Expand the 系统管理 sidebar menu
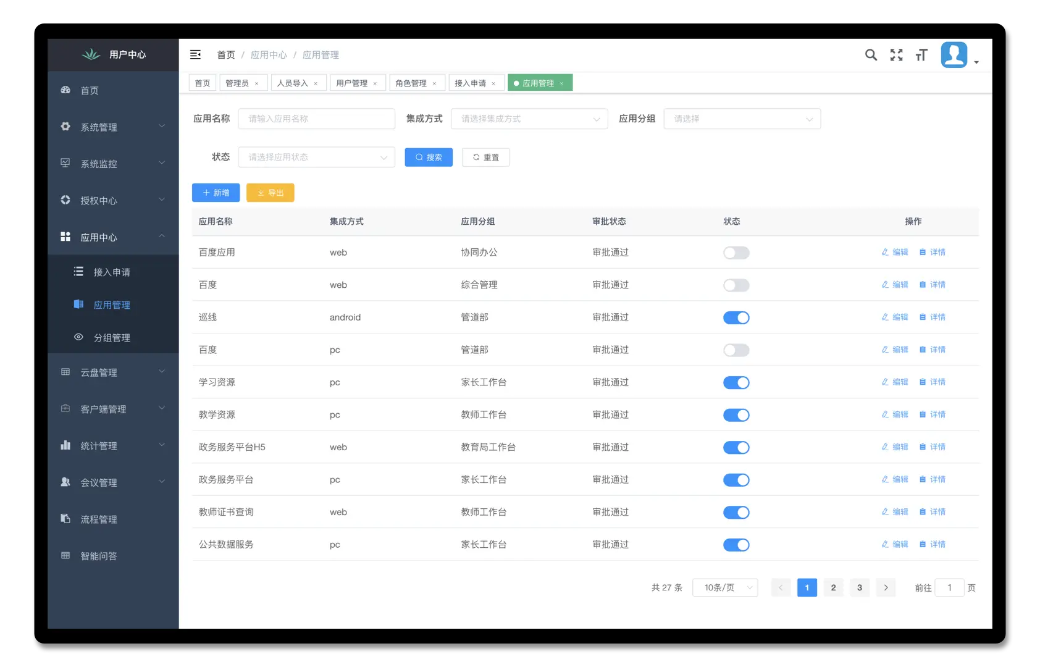This screenshot has height=667, width=1040. [113, 127]
